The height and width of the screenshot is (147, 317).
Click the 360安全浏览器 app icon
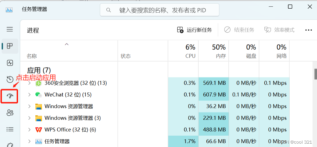38,83
